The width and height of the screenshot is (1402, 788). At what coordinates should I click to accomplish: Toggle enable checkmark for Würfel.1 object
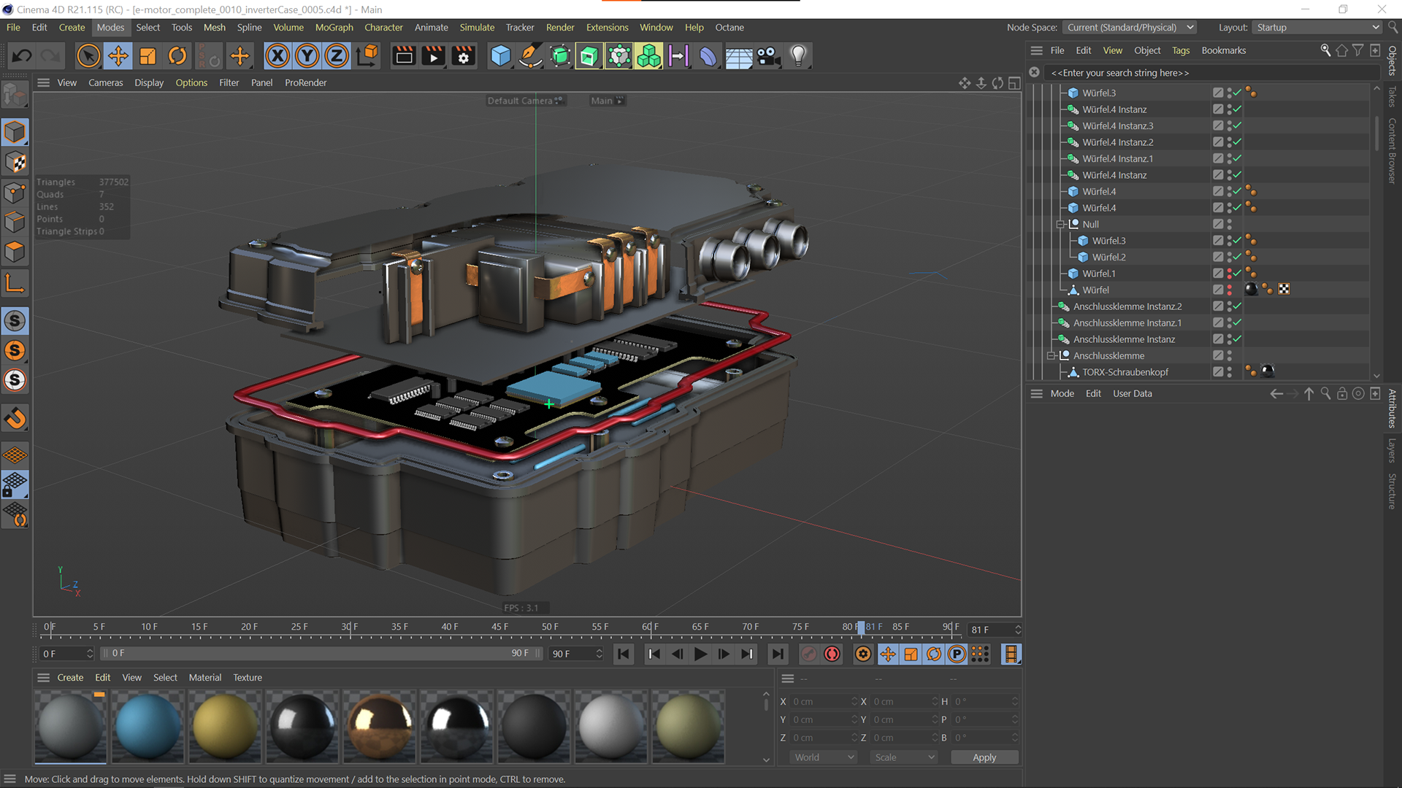(1237, 274)
